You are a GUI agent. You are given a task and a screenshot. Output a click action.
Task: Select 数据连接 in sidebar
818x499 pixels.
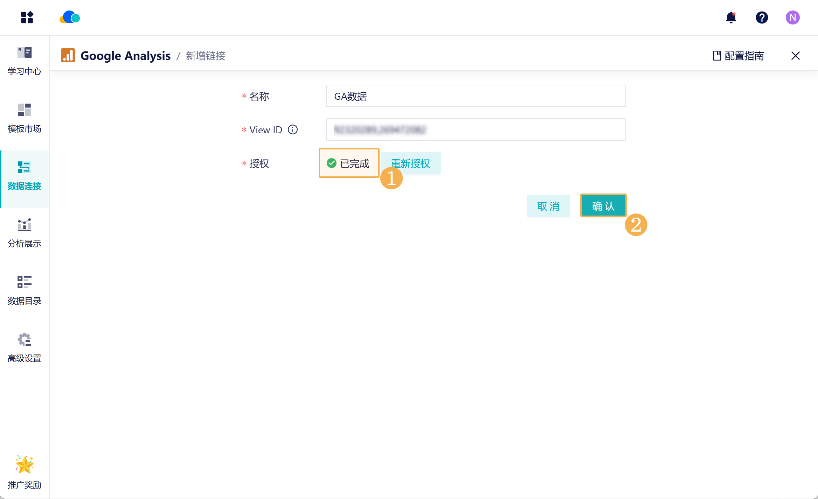pyautogui.click(x=25, y=176)
